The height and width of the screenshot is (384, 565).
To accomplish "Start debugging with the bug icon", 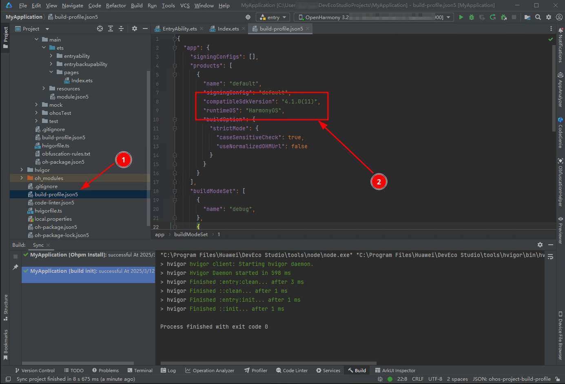I will tap(472, 17).
